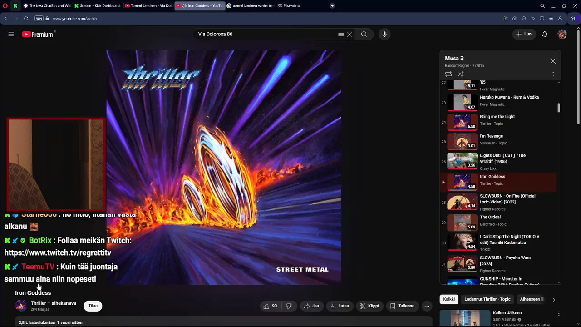The image size is (581, 327).
Task: Select Ladannut Thriller - Topic chip
Action: point(487,299)
